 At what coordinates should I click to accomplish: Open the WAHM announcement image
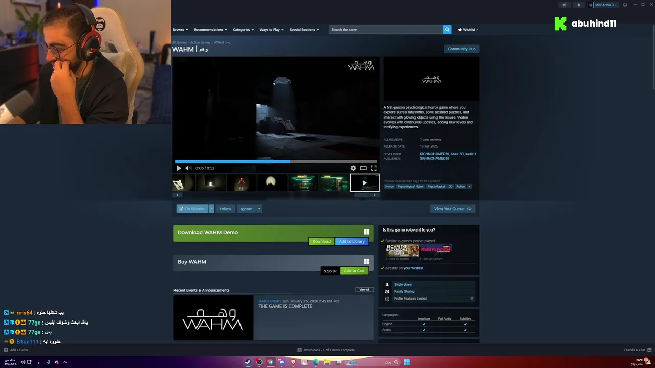point(213,318)
